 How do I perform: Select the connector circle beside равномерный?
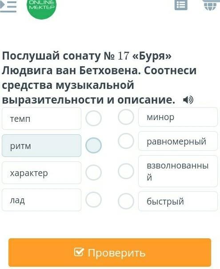[x=126, y=141]
